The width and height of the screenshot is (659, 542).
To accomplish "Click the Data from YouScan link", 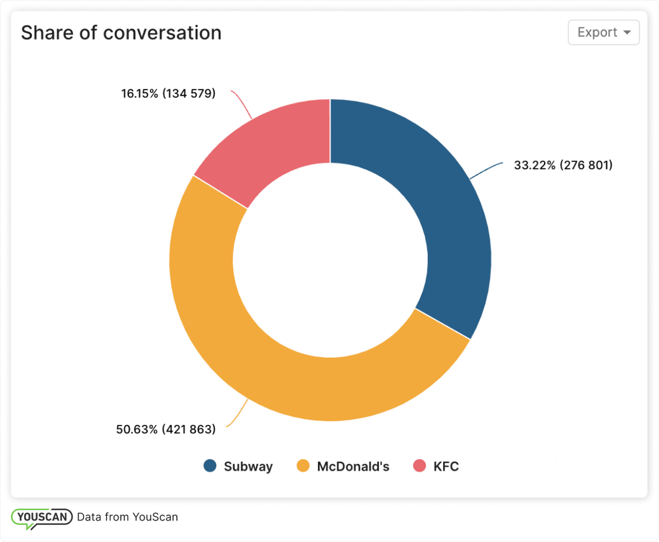I will point(127,517).
